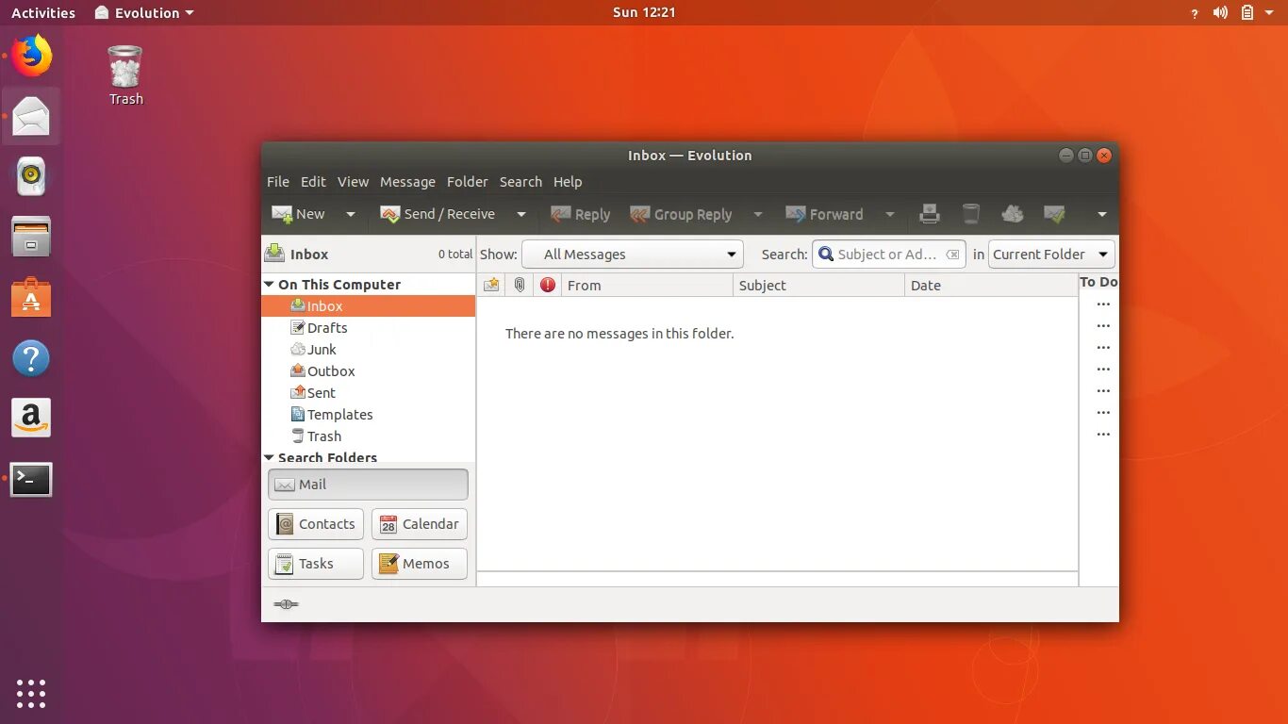Open the Help icon in the dock
1288x724 pixels.
(31, 358)
